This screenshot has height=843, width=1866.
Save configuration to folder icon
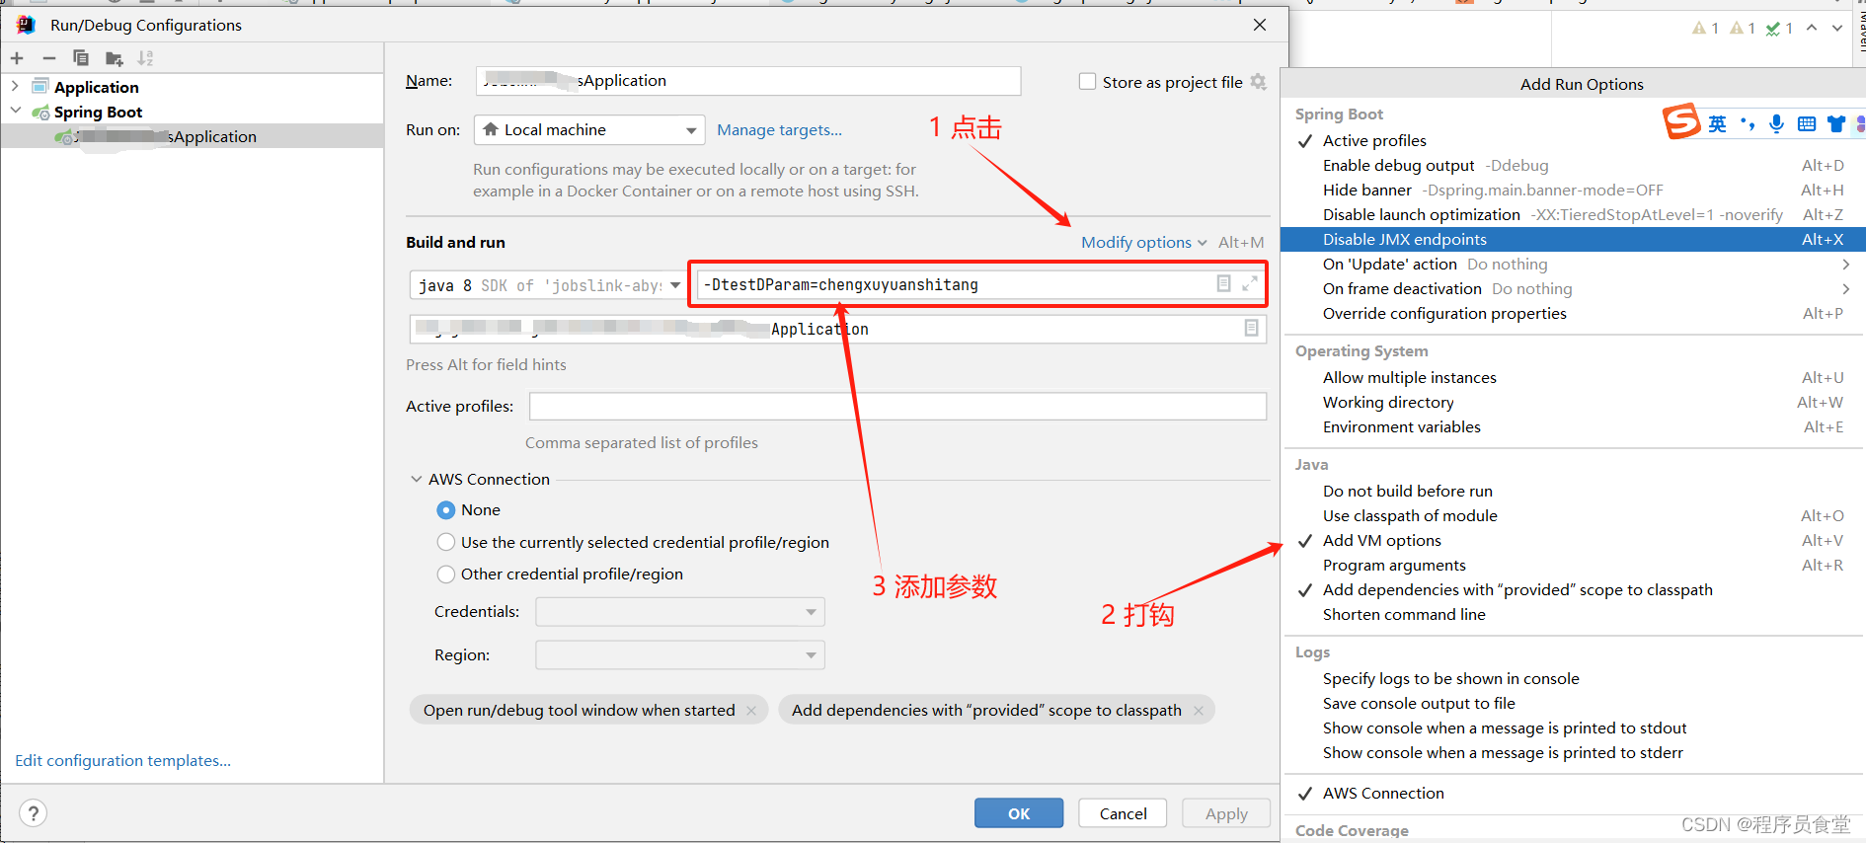pyautogui.click(x=115, y=58)
